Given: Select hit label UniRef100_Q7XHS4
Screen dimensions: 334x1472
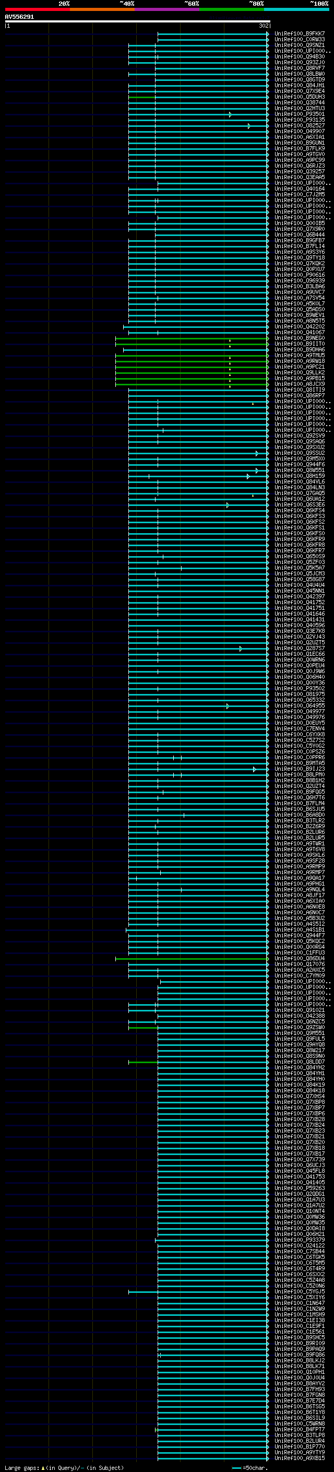Looking at the screenshot, I should (300, 1097).
